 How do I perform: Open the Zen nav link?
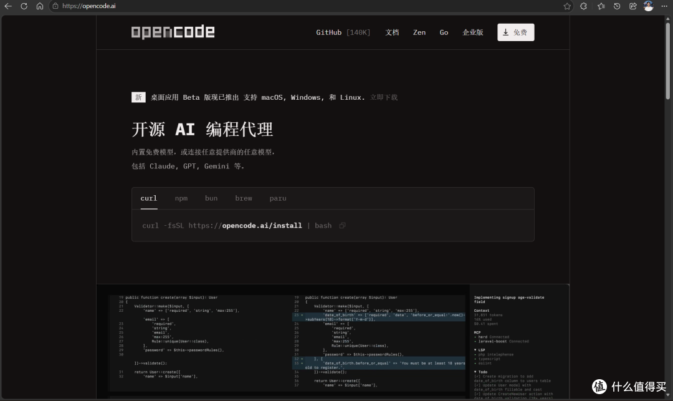(419, 32)
